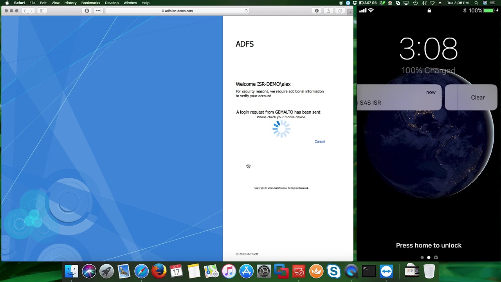Image resolution: width=501 pixels, height=282 pixels.
Task: Open the Time Machine menu bar icon
Action: point(415,3)
